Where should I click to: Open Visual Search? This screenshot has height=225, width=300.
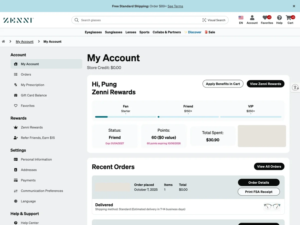point(214,20)
